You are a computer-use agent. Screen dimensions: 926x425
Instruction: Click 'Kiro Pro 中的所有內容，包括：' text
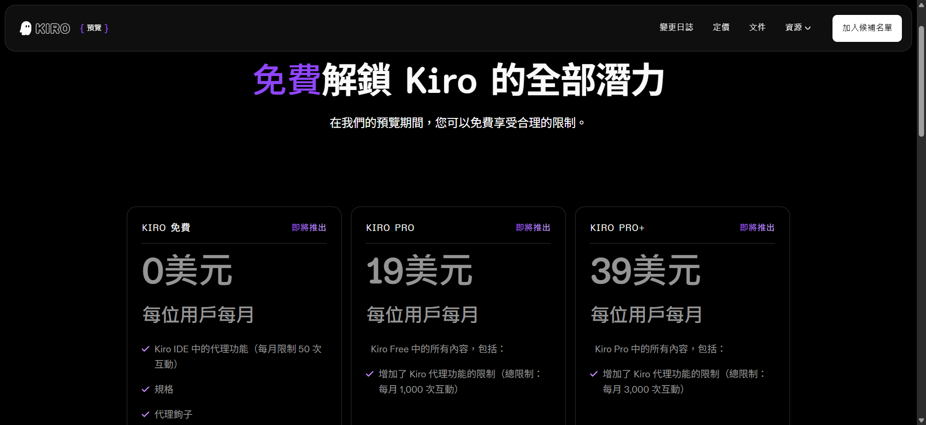pyautogui.click(x=659, y=349)
